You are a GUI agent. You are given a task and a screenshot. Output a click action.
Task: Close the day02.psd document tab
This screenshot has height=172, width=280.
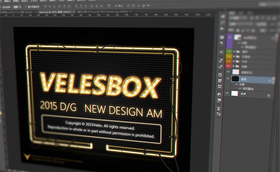pyautogui.click(x=74, y=12)
